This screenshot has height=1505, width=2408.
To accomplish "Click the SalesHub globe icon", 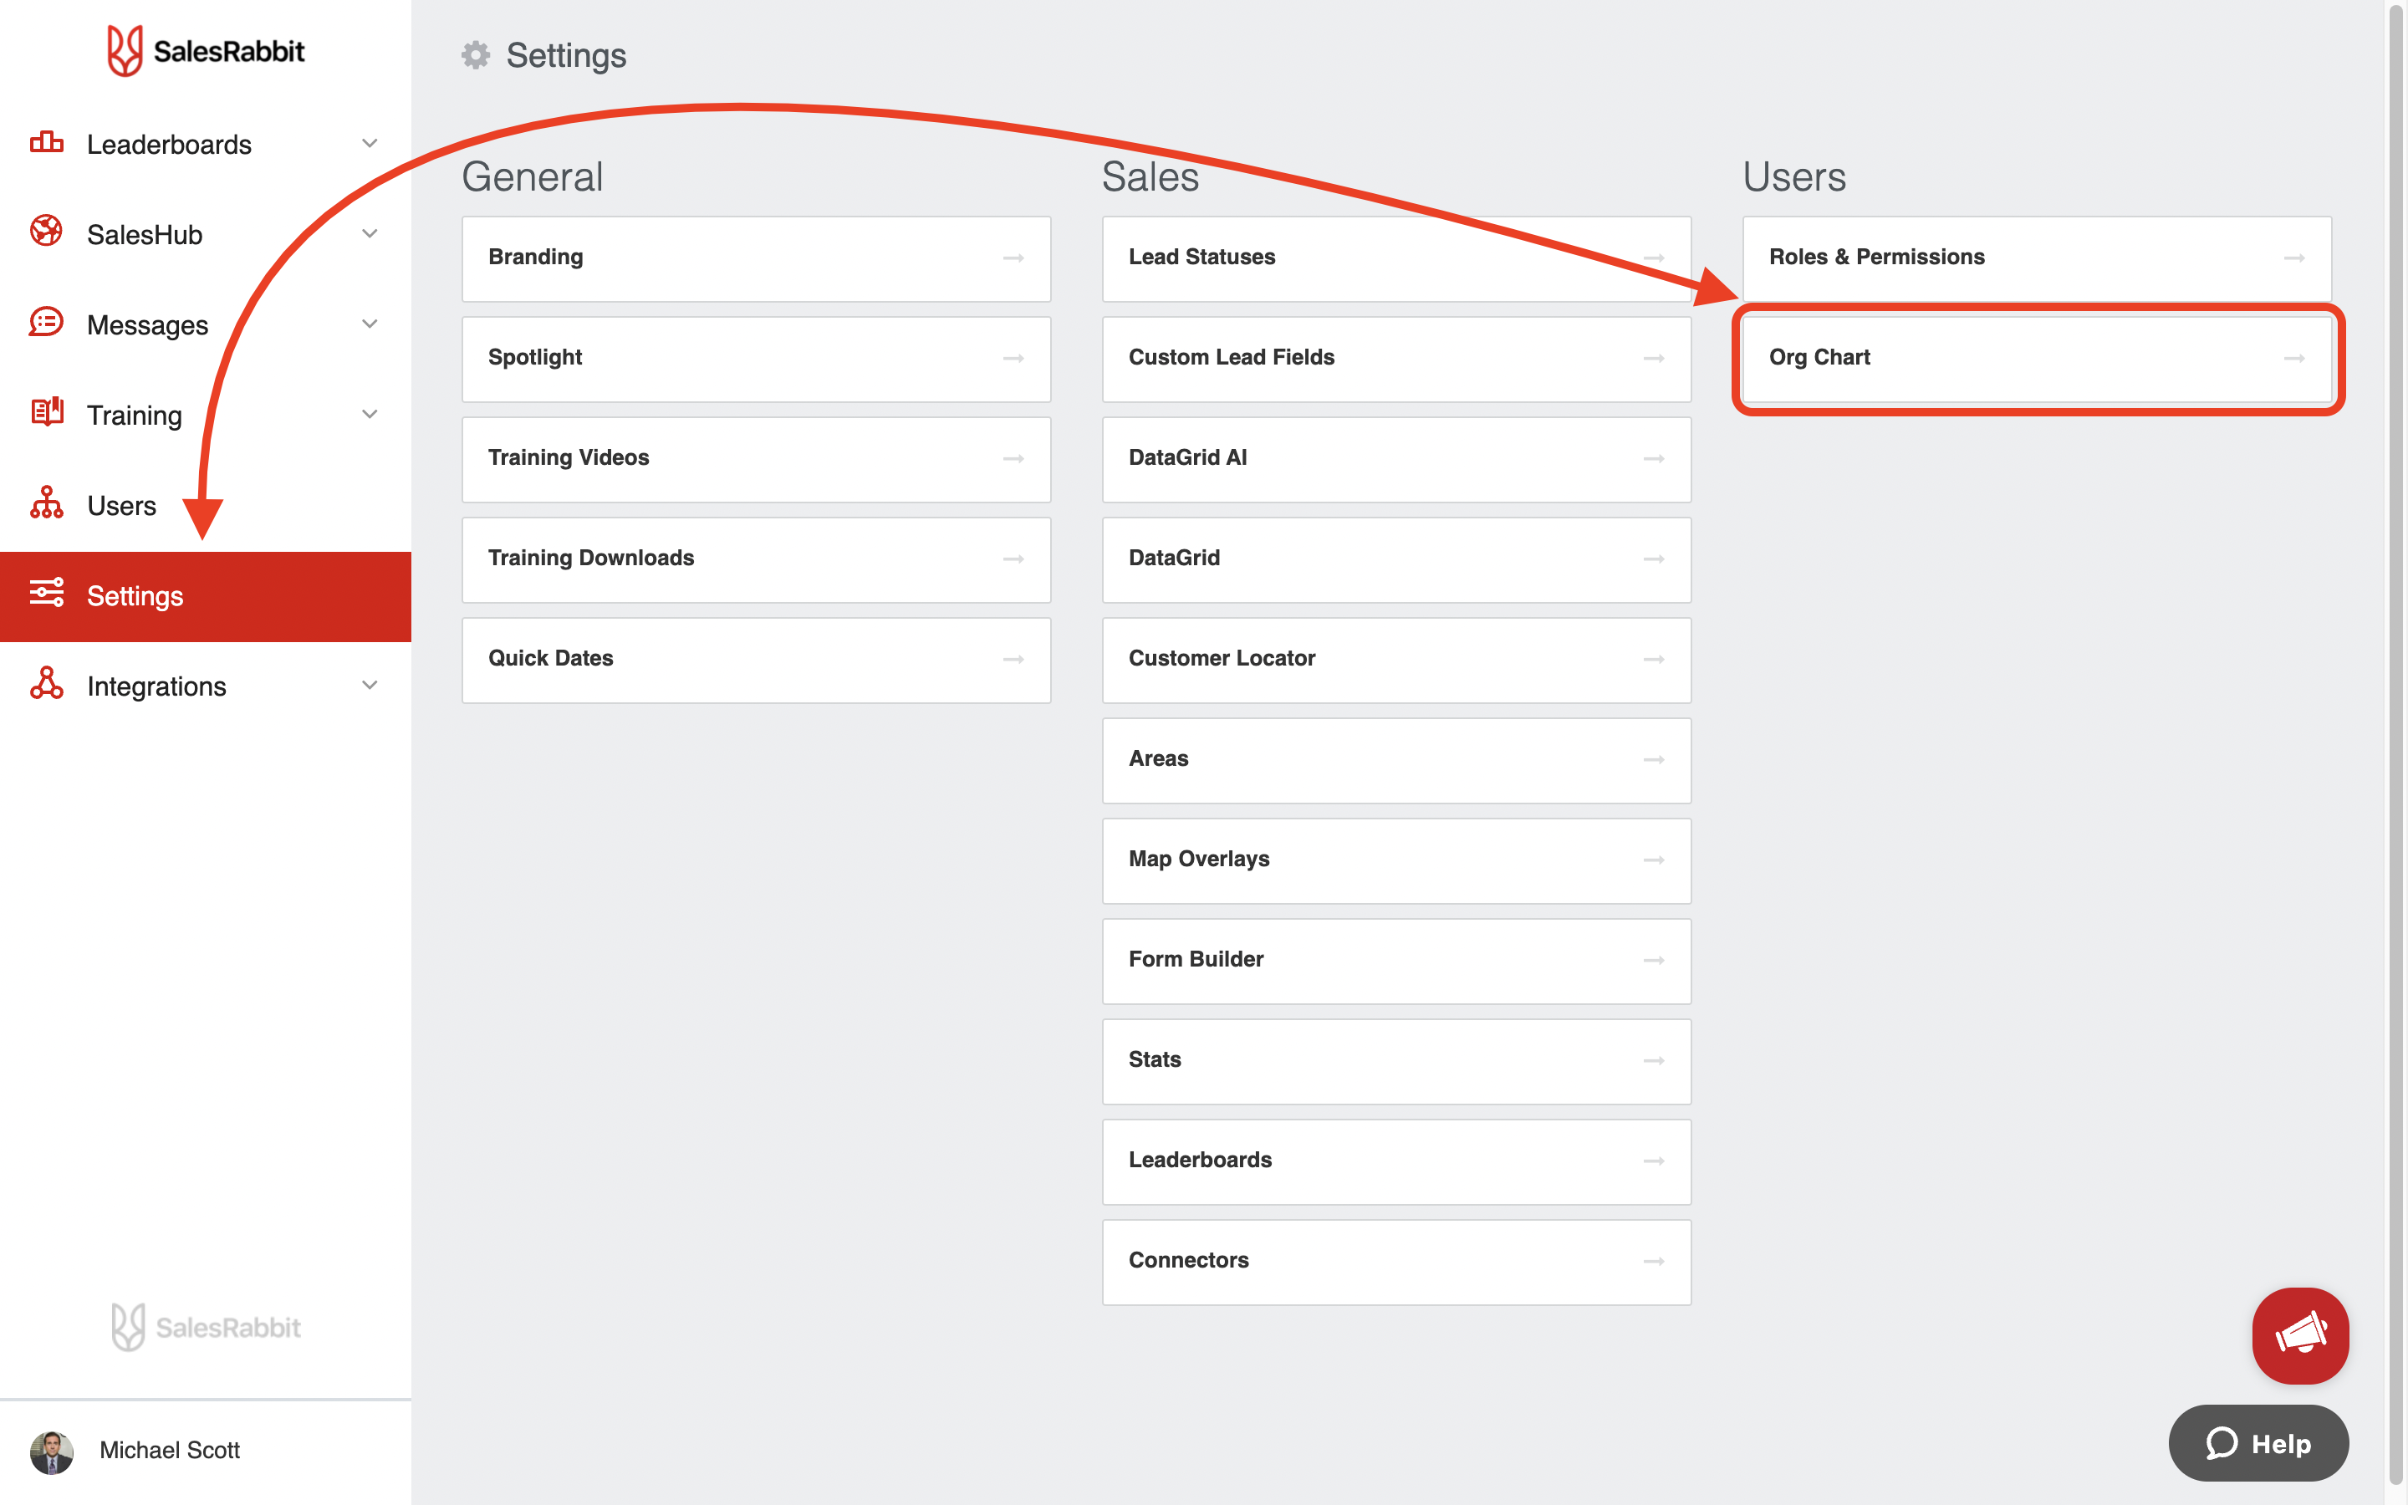I will [x=47, y=231].
